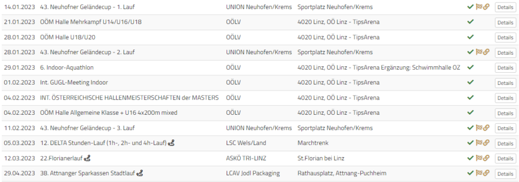Select 43. Neuhofner Geländecup - 3. Lauf title
This screenshot has height=182, width=519.
[87, 128]
